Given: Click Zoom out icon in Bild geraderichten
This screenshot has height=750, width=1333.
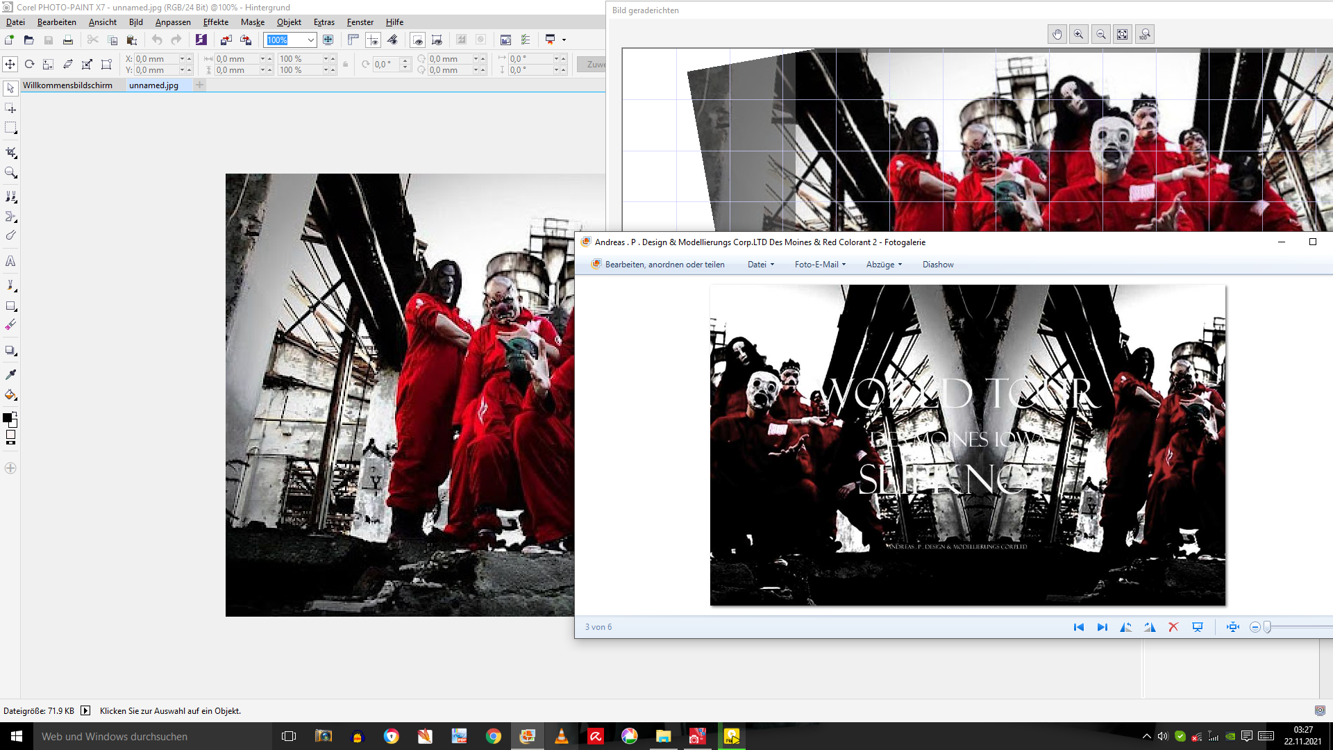Looking at the screenshot, I should pyautogui.click(x=1101, y=34).
